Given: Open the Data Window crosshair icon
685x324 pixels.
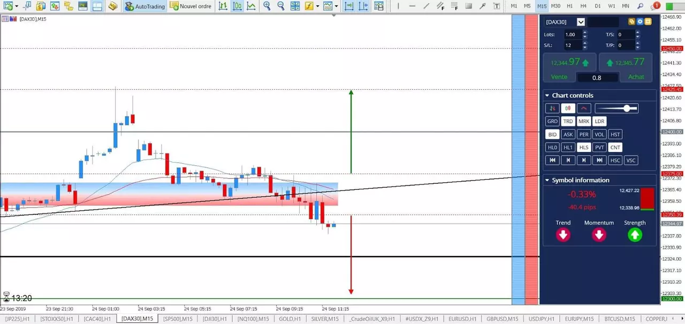Looking at the screenshot, I should [x=27, y=6].
